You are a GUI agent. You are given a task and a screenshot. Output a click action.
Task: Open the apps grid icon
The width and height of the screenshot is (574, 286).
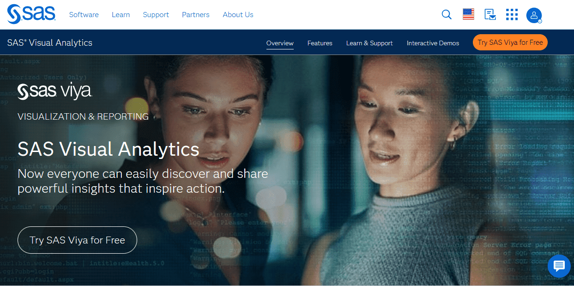pos(512,15)
